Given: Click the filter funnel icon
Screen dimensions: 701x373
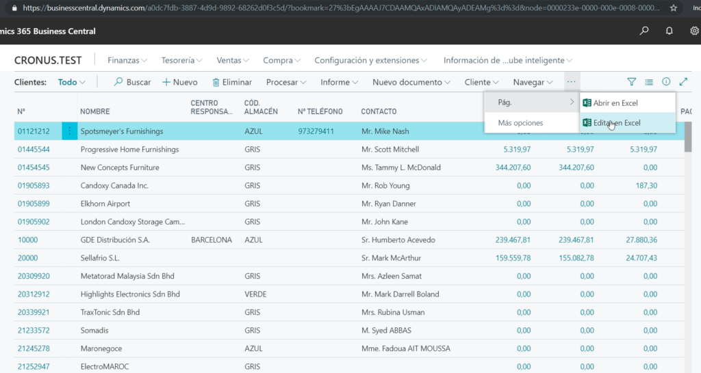Looking at the screenshot, I should (x=632, y=82).
